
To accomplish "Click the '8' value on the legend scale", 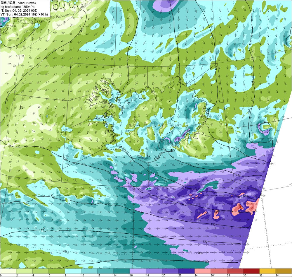I will [65, 275].
